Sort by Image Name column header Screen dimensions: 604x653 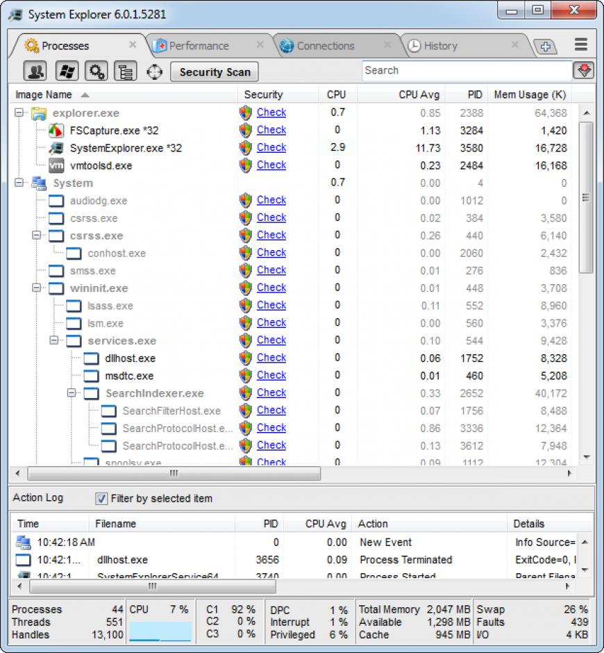pos(124,95)
